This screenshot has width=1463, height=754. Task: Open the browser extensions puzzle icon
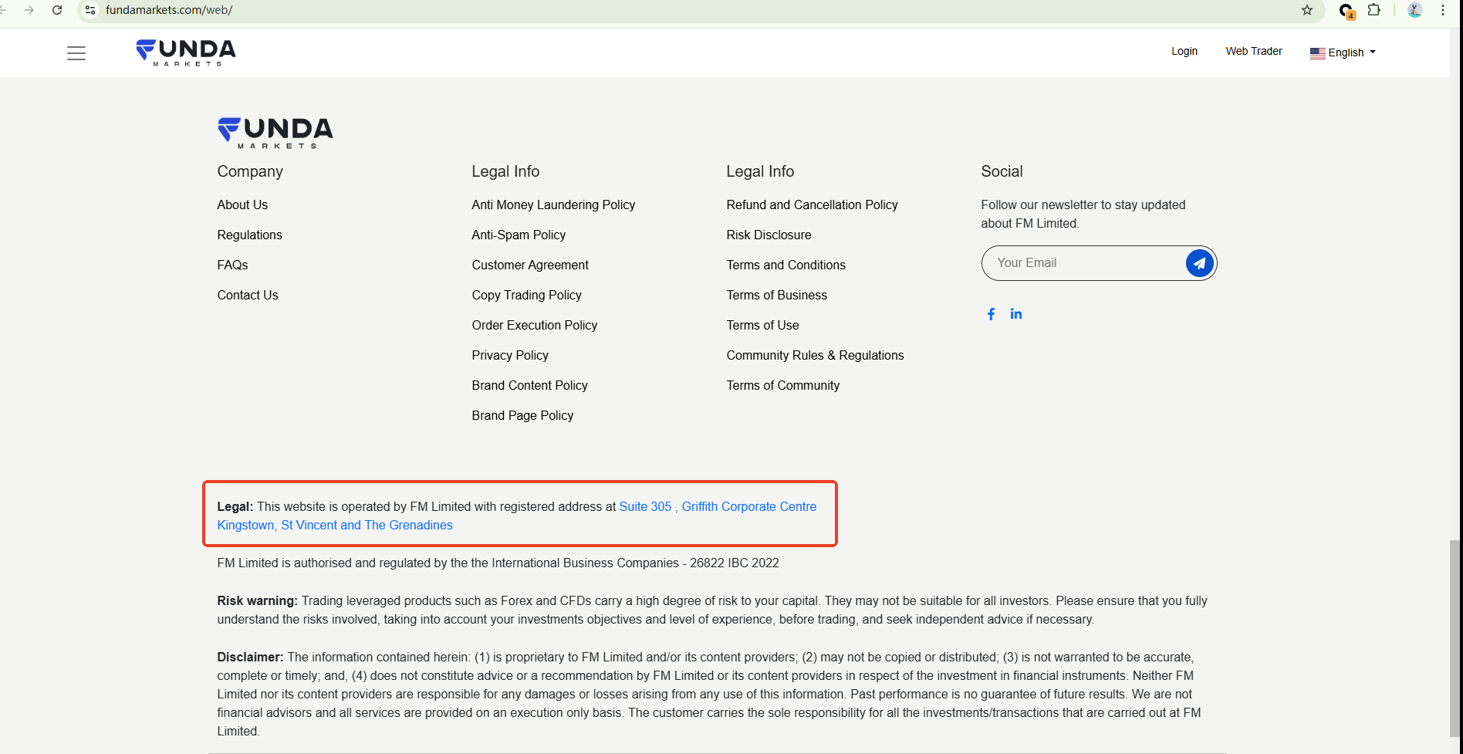tap(1374, 10)
